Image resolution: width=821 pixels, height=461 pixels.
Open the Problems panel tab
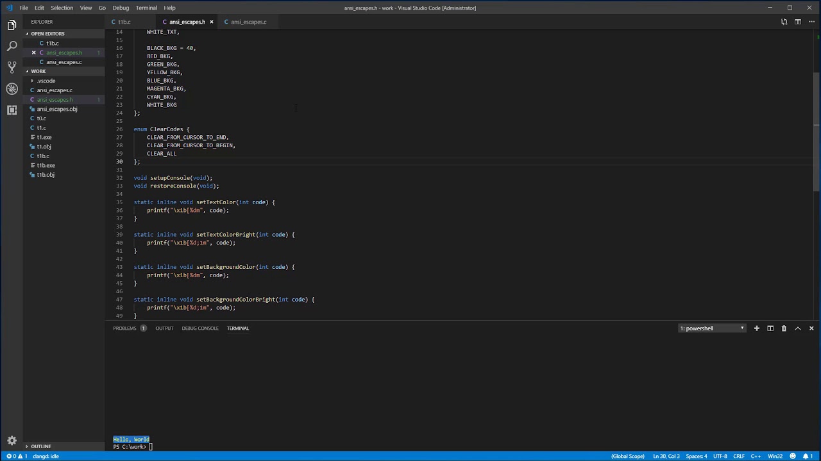[129, 328]
